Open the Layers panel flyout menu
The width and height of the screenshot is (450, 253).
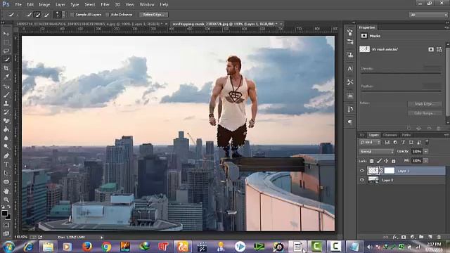(446, 135)
